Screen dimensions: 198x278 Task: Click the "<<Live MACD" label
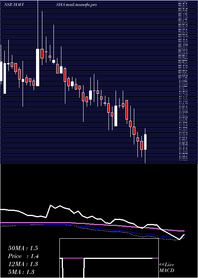[167, 268]
